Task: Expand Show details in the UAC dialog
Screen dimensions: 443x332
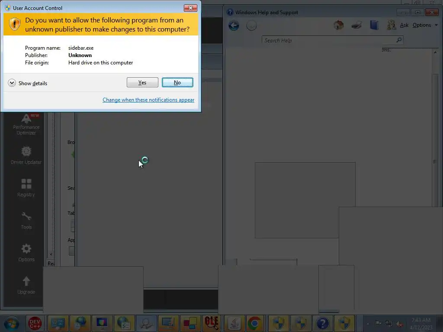Action: (x=28, y=83)
